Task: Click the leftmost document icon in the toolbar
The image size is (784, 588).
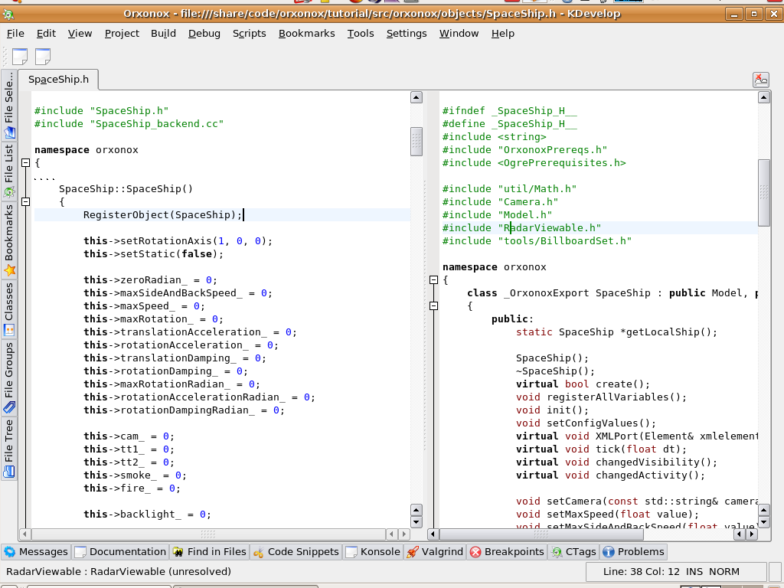Action: 19,57
